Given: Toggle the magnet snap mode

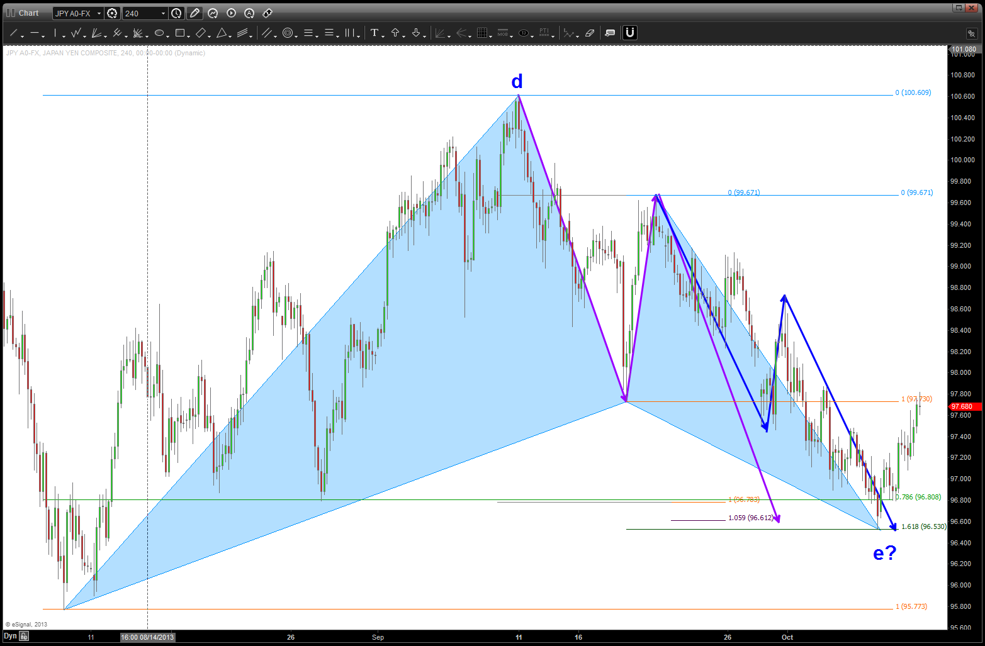Looking at the screenshot, I should [629, 33].
